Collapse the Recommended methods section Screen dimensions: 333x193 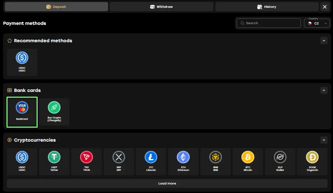324,41
